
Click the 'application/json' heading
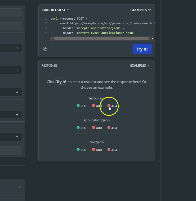96,120
